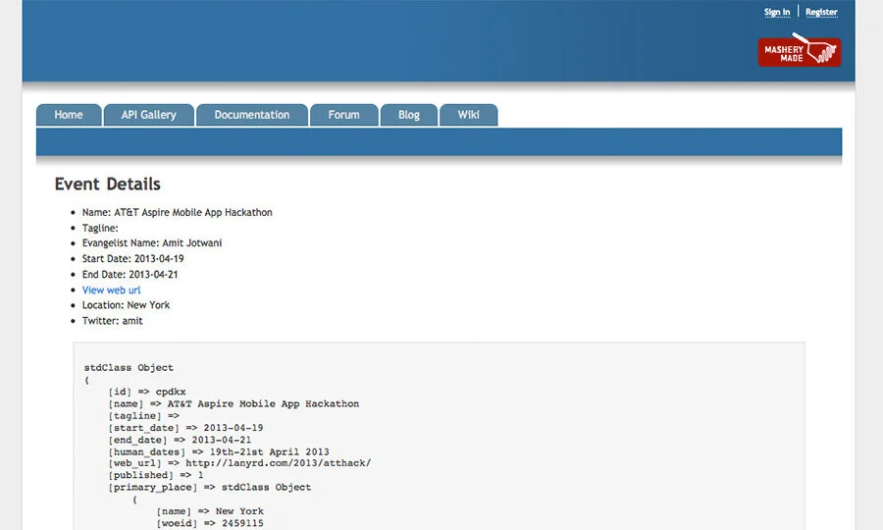Open the Sign In link

pos(777,12)
